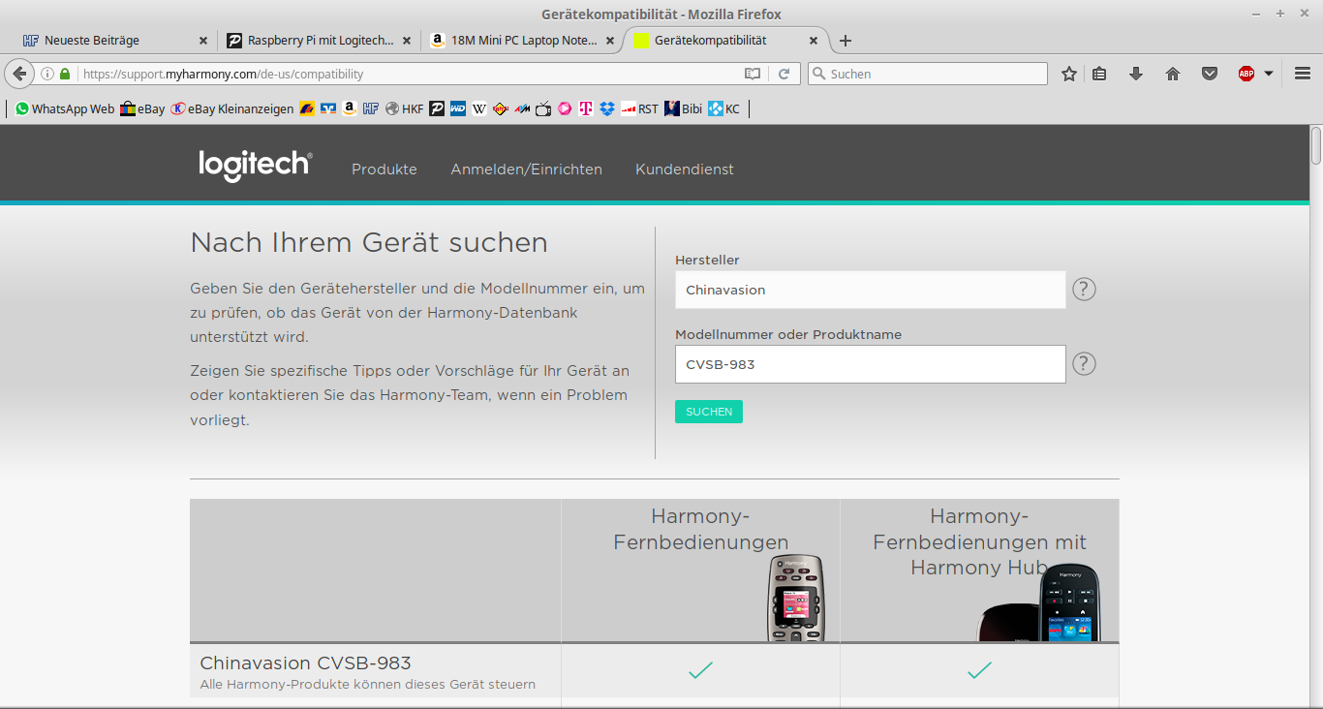
Task: Open the Amazon bookmark icon
Action: tap(350, 109)
